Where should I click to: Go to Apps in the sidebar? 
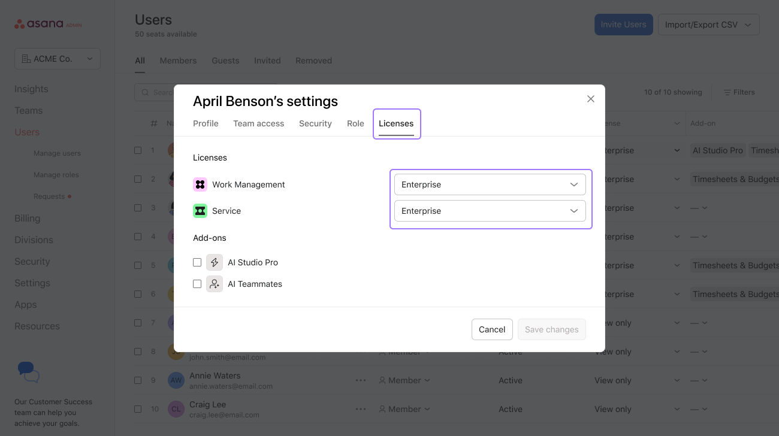coord(26,304)
